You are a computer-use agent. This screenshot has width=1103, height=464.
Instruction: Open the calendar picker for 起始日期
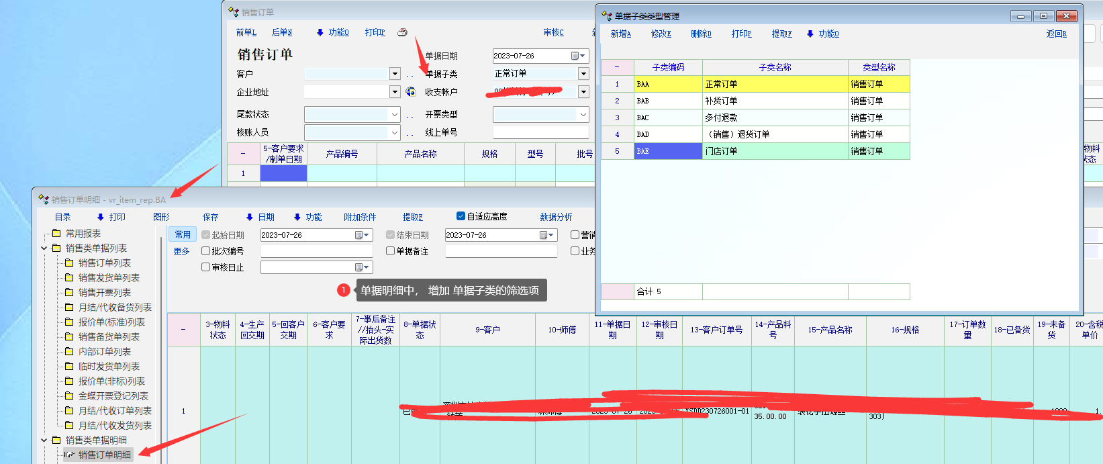[x=359, y=235]
